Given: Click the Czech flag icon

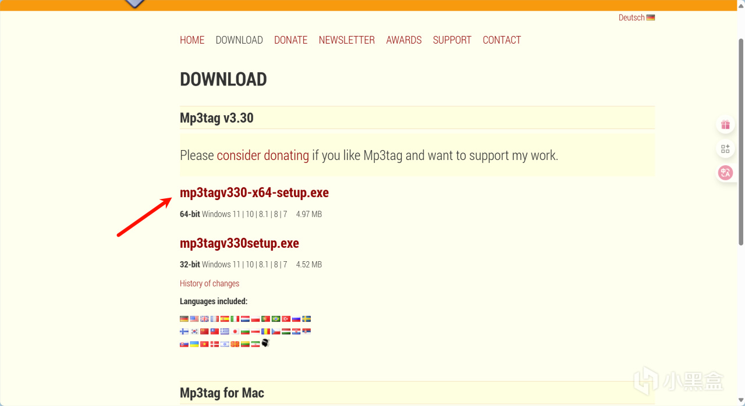Looking at the screenshot, I should 276,332.
